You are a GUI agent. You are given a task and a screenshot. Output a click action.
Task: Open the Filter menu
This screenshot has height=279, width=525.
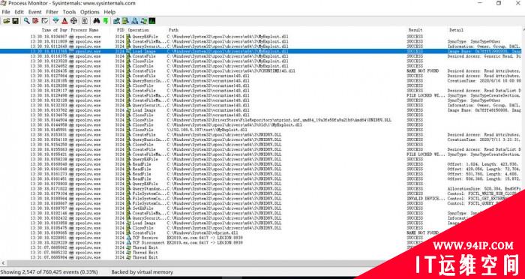[x=52, y=12]
